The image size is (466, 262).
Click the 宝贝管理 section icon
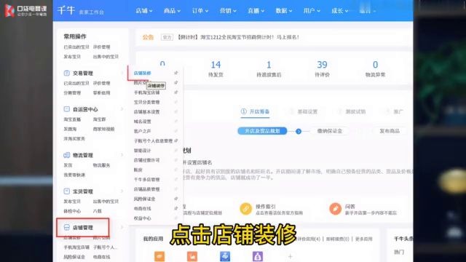click(66, 191)
